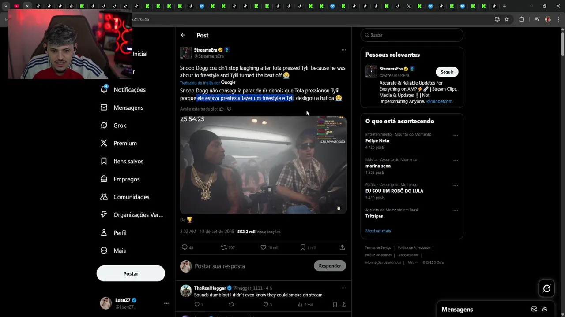View TheRealHaggar comment analytics
This screenshot has height=317, width=565.
point(301,305)
